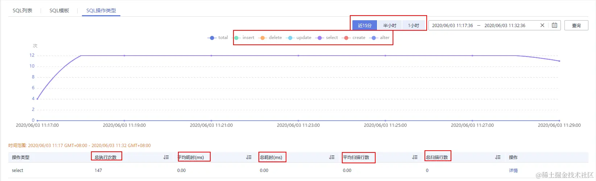This screenshot has width=596, height=181.
Task: Click the chart point at 11:25:00
Action: tap(385, 56)
